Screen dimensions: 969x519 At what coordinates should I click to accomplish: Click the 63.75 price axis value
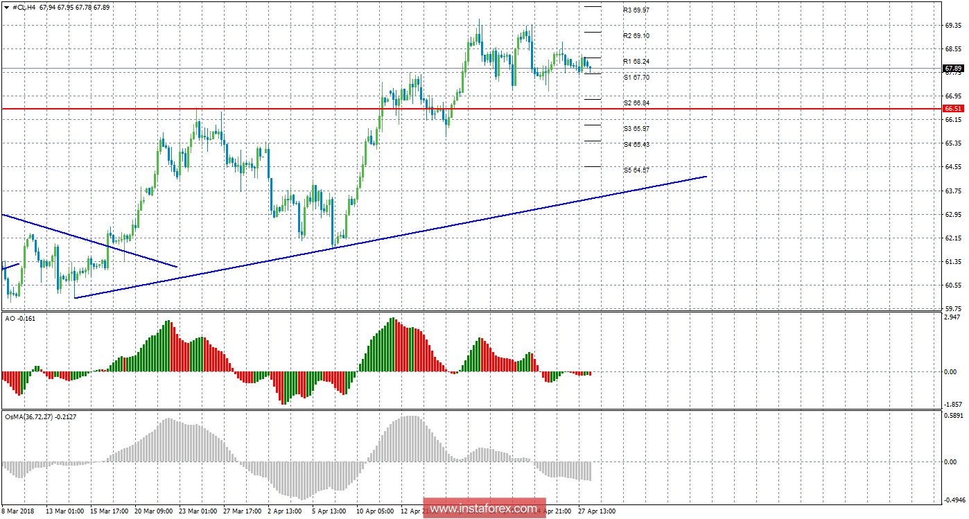[952, 191]
